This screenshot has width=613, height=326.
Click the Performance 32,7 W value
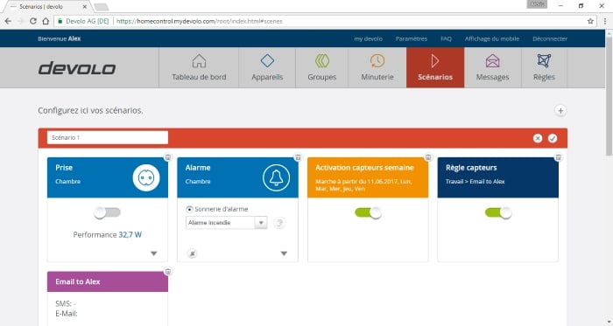pyautogui.click(x=130, y=235)
